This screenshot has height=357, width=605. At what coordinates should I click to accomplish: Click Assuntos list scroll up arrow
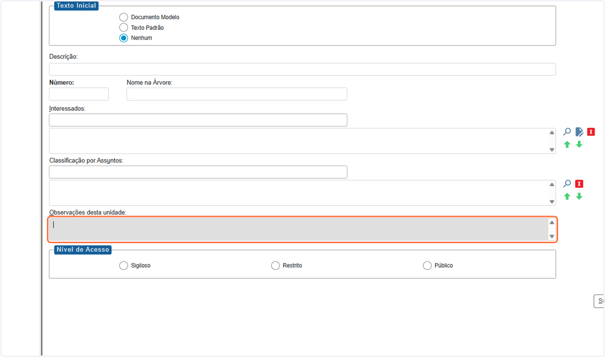552,184
